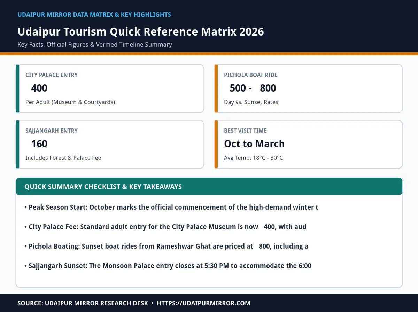The height and width of the screenshot is (312, 418).
Task: Click the 160 value in Sajjangarh card
Action: pos(39,144)
